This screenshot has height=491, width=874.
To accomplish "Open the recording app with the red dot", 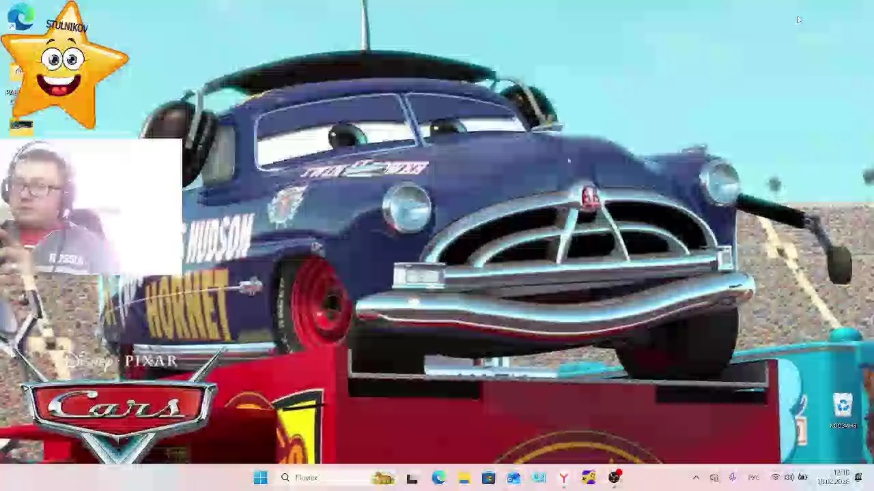I will tap(615, 478).
